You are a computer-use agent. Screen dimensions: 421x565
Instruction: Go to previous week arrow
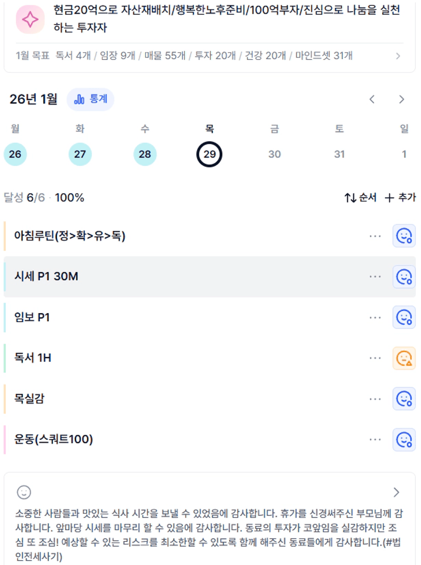pyautogui.click(x=372, y=99)
